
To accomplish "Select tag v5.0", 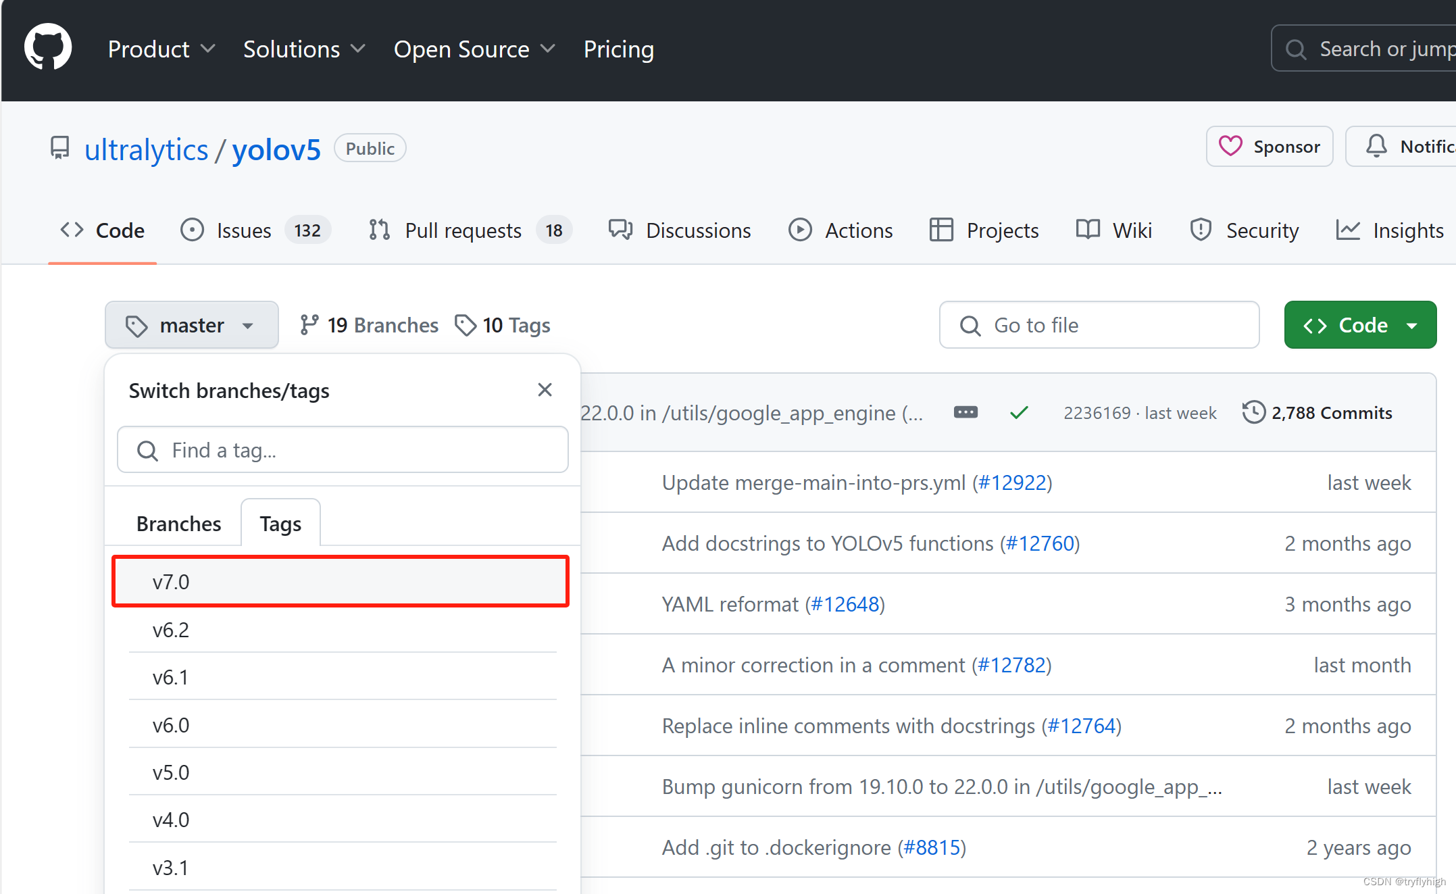I will tap(343, 772).
